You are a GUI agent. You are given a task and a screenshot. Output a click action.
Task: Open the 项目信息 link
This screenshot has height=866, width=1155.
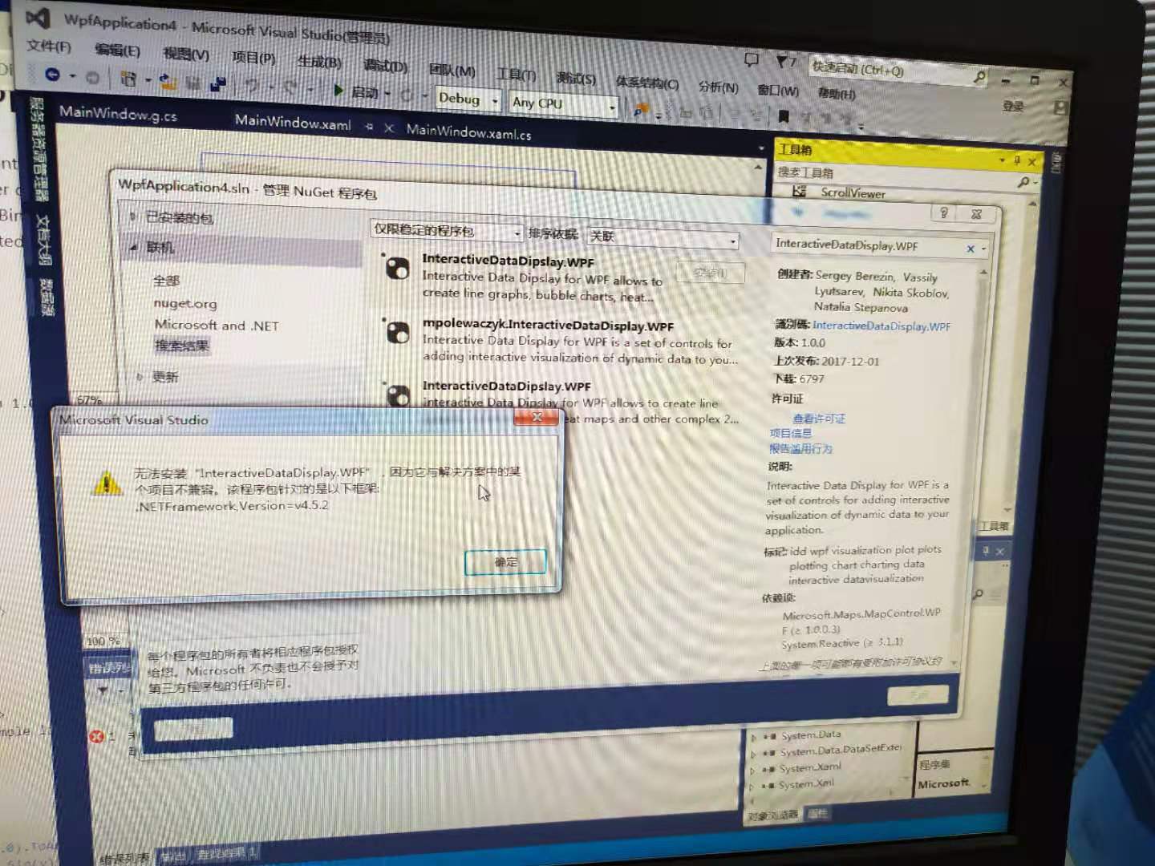coord(790,433)
